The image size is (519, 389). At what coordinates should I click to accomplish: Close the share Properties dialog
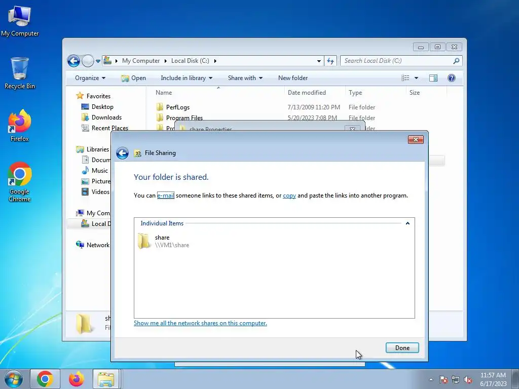353,129
